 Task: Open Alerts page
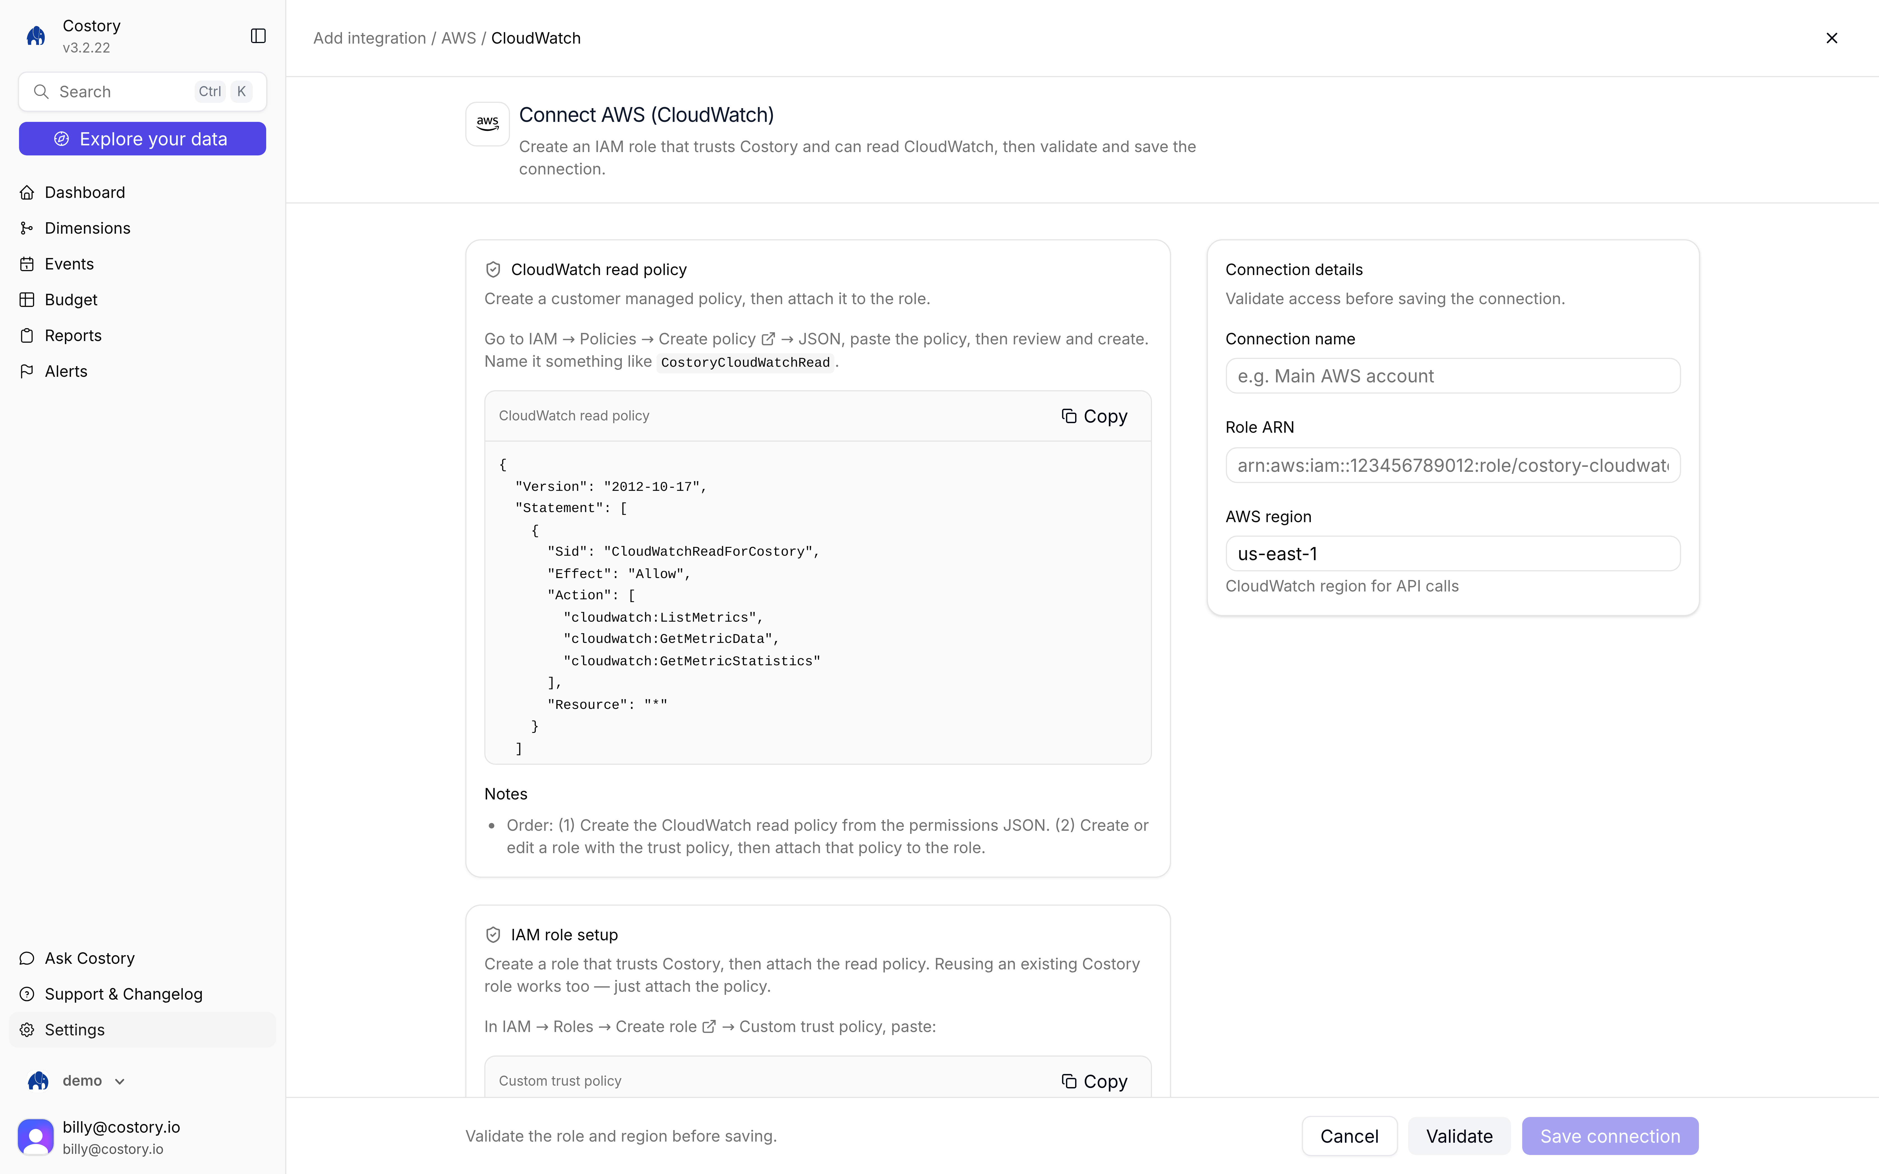143,371
